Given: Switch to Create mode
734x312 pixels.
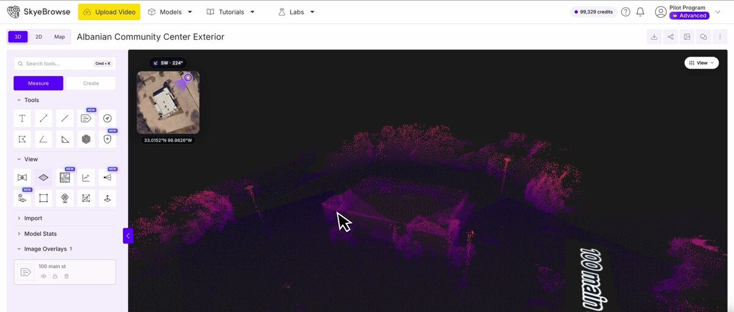Looking at the screenshot, I should 91,83.
